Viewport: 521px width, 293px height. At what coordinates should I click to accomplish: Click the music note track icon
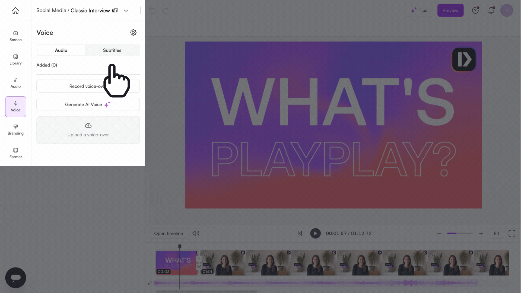150,283
